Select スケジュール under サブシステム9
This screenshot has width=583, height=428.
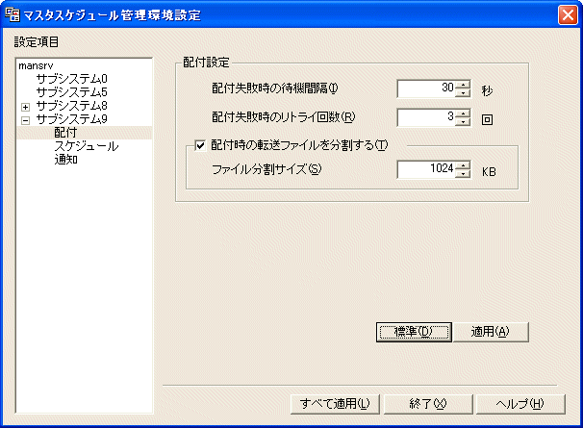tap(87, 146)
